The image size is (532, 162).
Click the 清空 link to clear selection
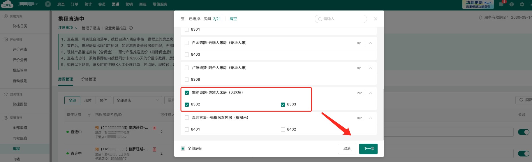click(x=233, y=19)
